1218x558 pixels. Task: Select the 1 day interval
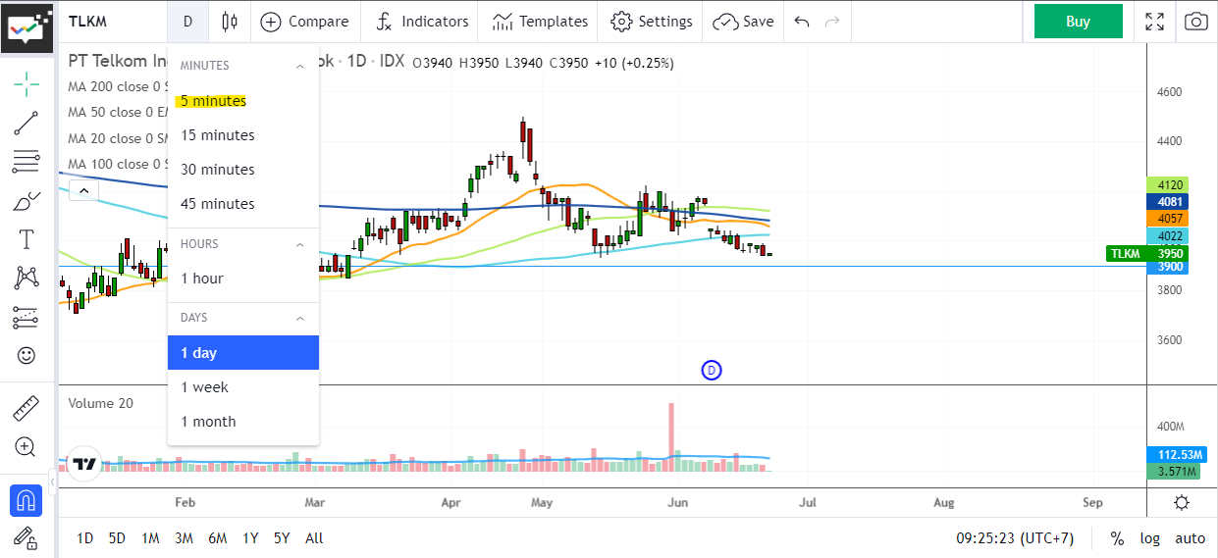(x=243, y=353)
